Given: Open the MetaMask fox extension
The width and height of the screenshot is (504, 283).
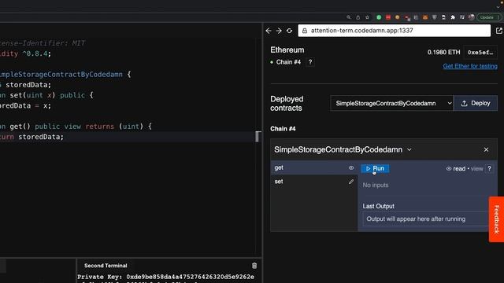Looking at the screenshot, I should click(x=425, y=17).
